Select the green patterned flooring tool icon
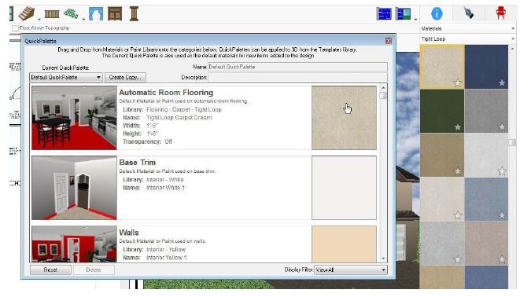Viewport: 520px width, 297px height. pyautogui.click(x=71, y=13)
